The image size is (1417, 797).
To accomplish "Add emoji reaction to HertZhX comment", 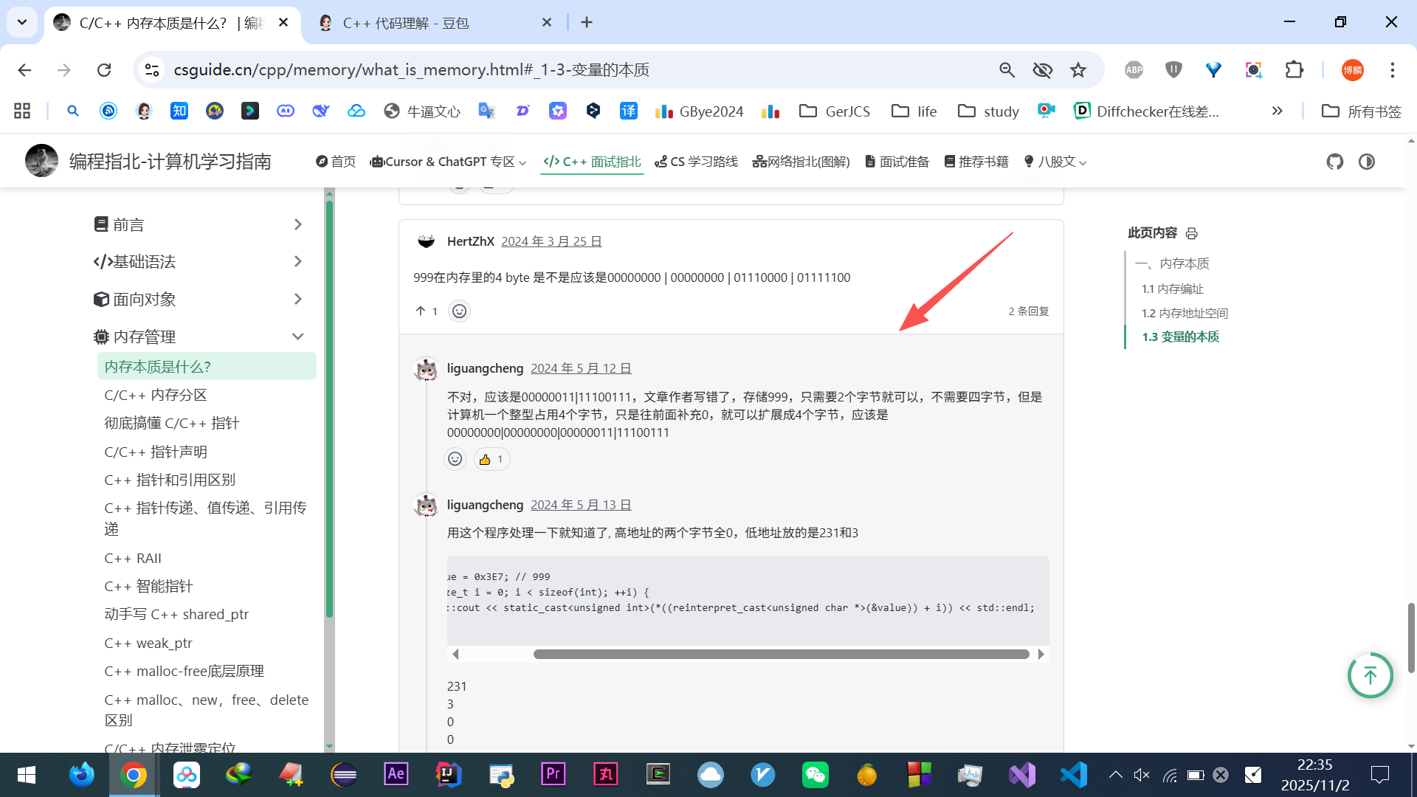I will pyautogui.click(x=459, y=311).
